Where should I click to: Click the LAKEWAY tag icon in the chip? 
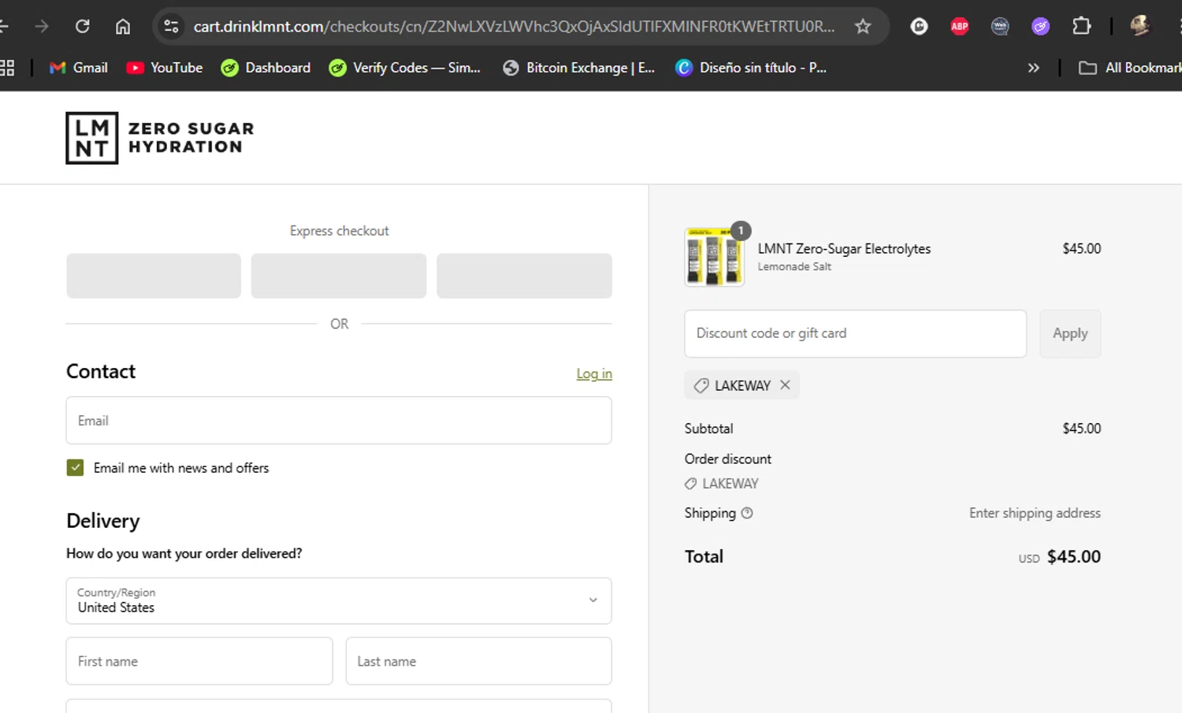point(701,385)
